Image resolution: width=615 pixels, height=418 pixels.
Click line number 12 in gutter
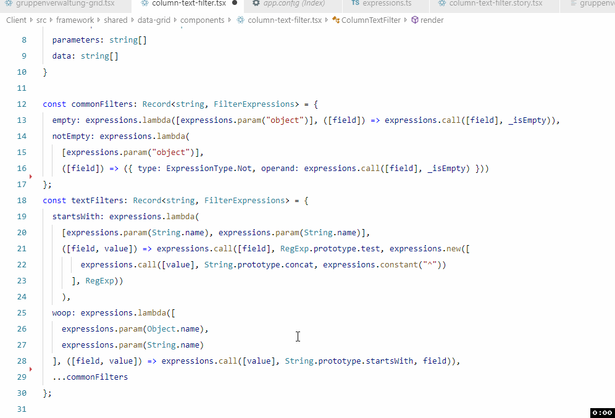click(22, 104)
